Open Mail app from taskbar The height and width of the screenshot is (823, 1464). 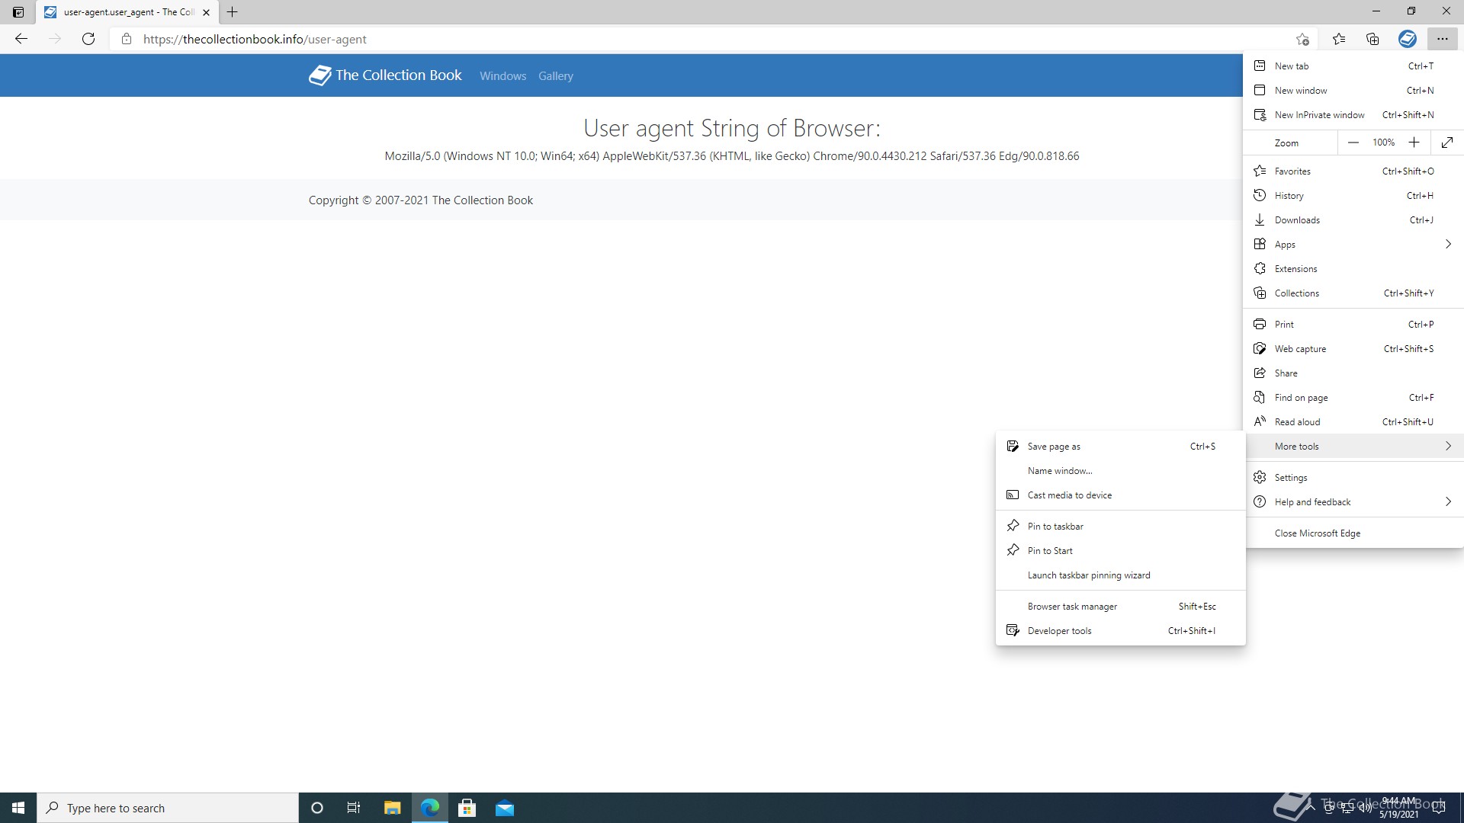click(505, 808)
